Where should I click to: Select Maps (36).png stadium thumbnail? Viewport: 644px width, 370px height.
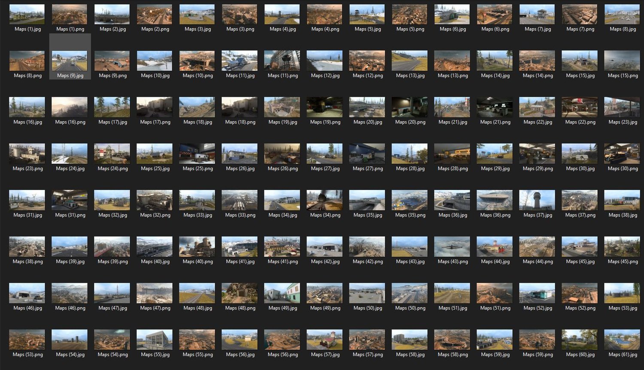click(x=495, y=200)
